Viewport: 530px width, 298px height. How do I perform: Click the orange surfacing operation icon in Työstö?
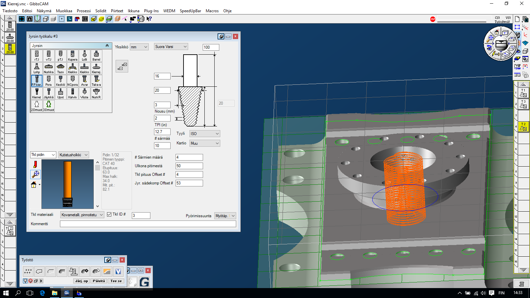click(x=107, y=272)
